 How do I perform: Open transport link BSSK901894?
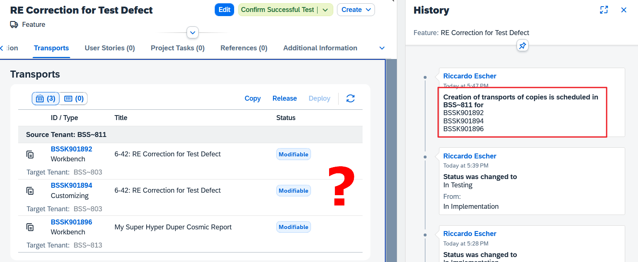pos(71,185)
